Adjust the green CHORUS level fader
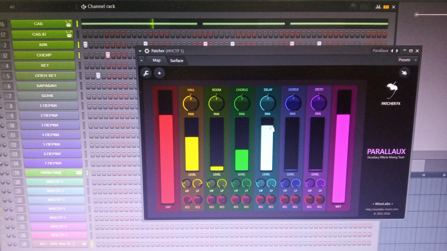Image resolution: width=447 pixels, height=251 pixels. coord(242,144)
